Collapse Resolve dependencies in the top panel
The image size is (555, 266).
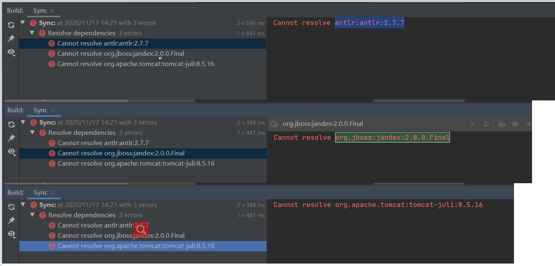(32, 33)
